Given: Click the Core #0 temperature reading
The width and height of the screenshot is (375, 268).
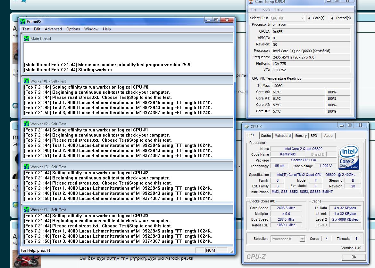Looking at the screenshot, I should pos(298,92).
